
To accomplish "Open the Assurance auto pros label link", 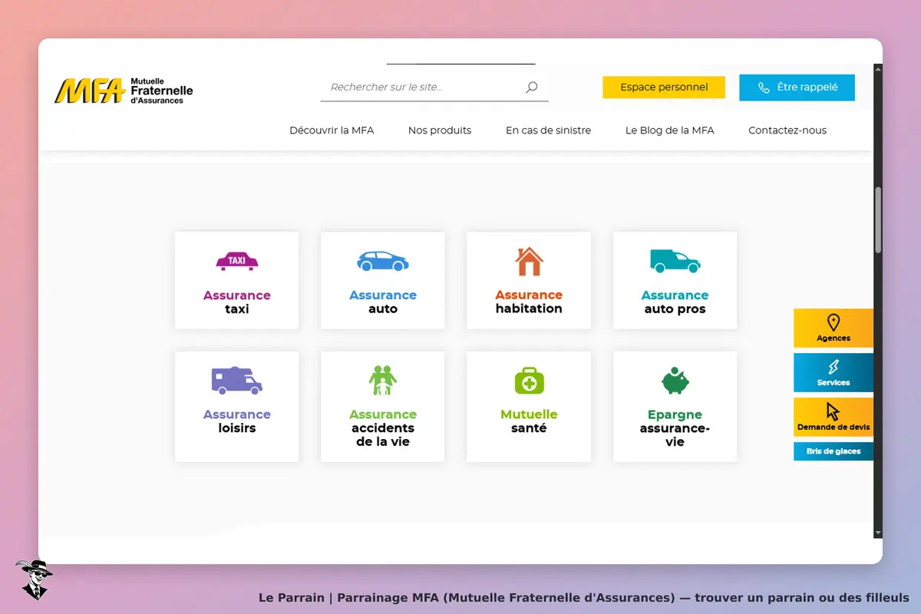I will click(675, 302).
